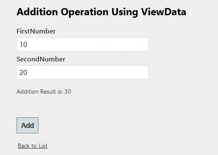The height and width of the screenshot is (155, 218).
Task: Click the word Addition in the heading
Action: tap(37, 12)
